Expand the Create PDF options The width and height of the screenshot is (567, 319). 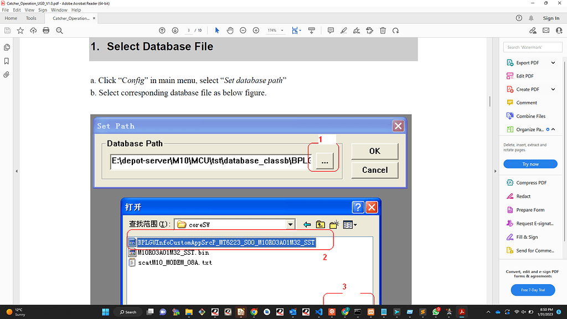coord(553,89)
